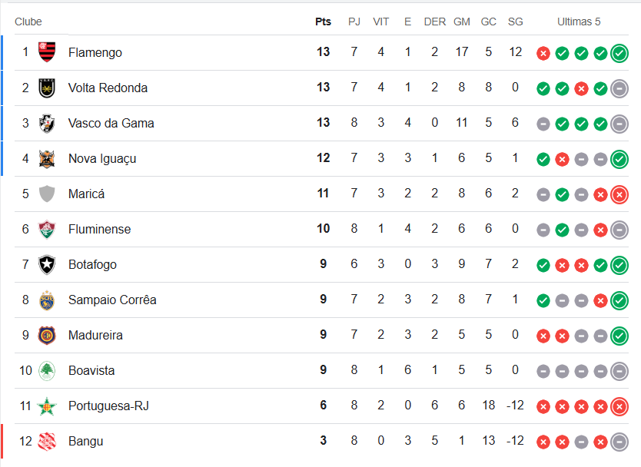Click the Flamengo club crest
Screen dimensions: 641x467
[47, 52]
